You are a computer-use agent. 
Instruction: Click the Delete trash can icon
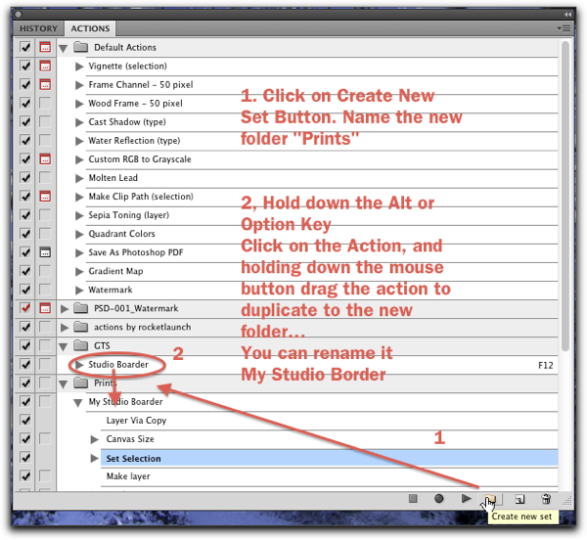click(x=546, y=499)
